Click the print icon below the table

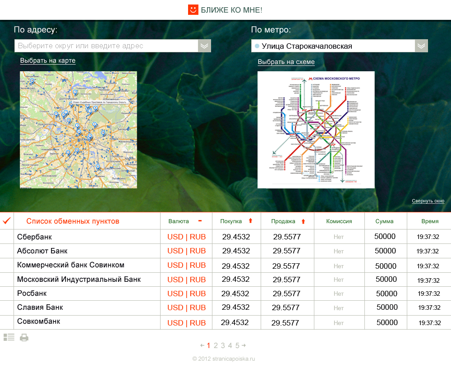[x=24, y=337]
